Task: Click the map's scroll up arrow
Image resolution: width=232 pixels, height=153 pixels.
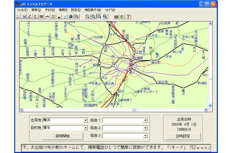Action: [210, 24]
